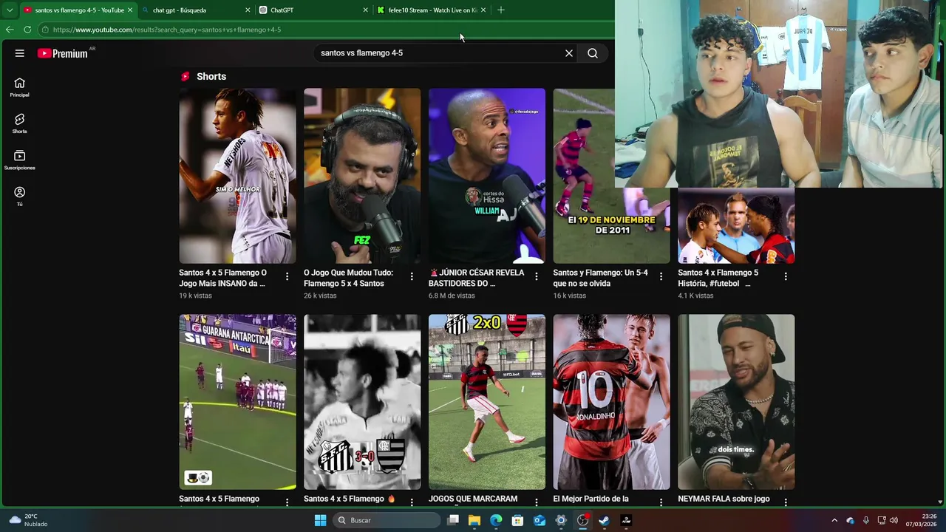Play the Cortes do Hissa WILLIAM short
946x532 pixels.
(x=487, y=176)
